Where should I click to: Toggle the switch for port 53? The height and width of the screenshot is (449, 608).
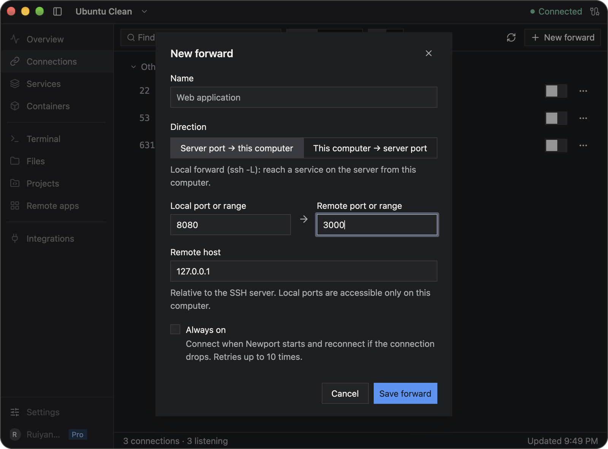(x=556, y=118)
